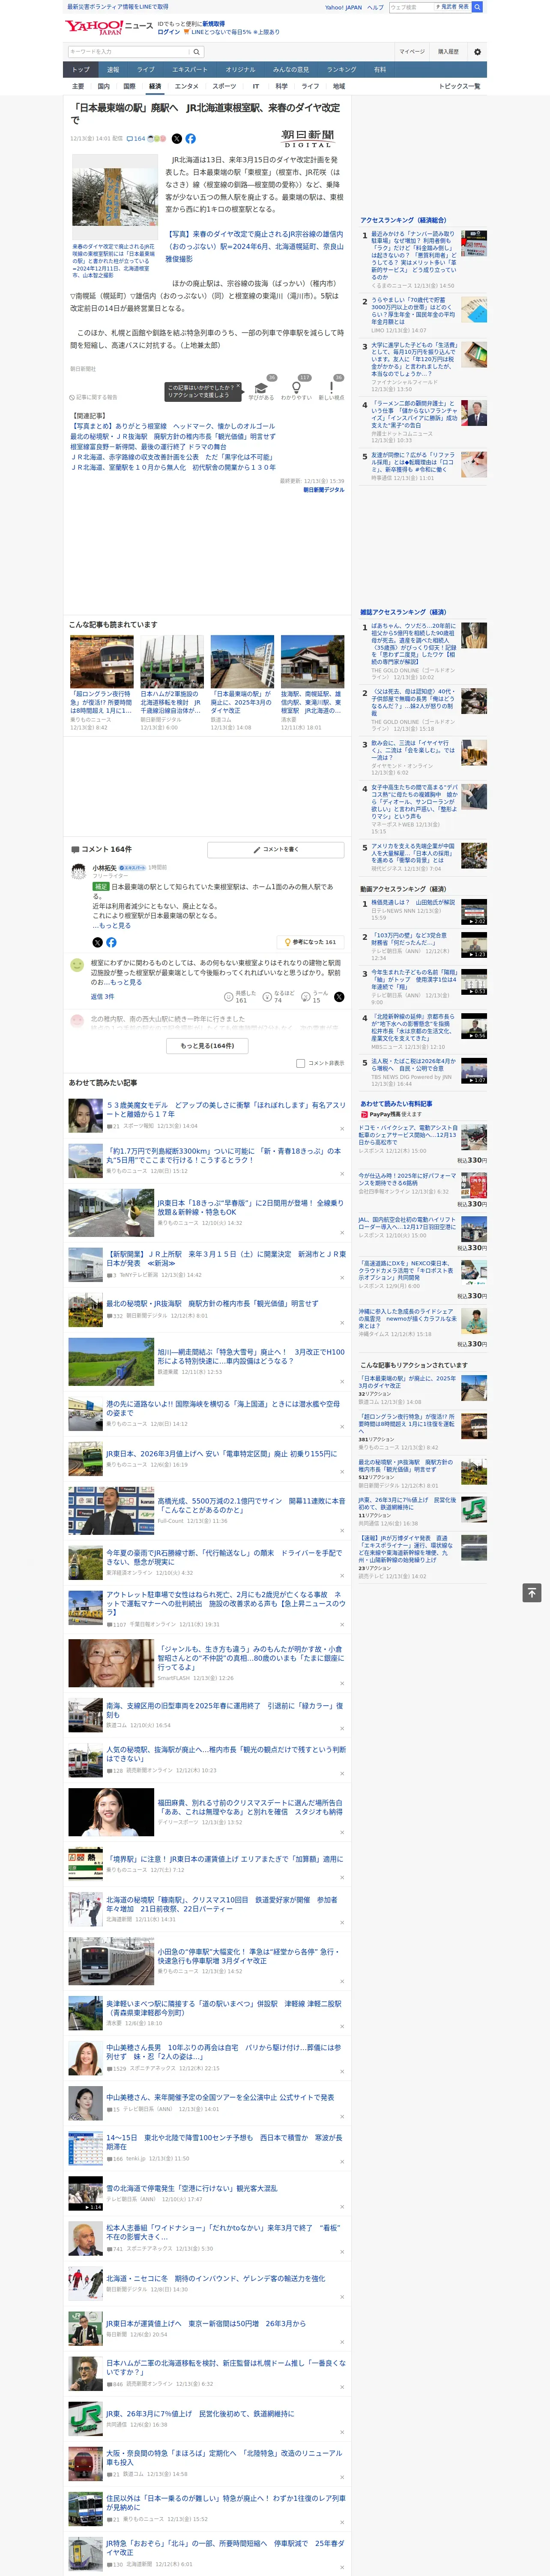Viewport: 550px width, 2576px height.
Task: Click the ログイン link
Action: 169,32
